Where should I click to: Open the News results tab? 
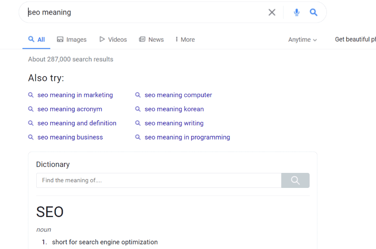(x=151, y=39)
